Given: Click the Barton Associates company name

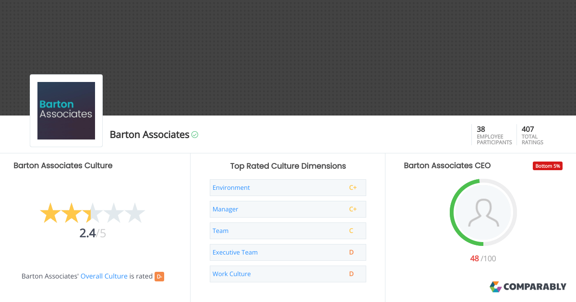Looking at the screenshot, I should pyautogui.click(x=149, y=135).
